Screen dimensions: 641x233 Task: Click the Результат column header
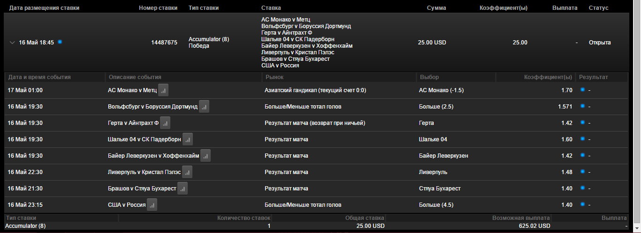pos(594,77)
